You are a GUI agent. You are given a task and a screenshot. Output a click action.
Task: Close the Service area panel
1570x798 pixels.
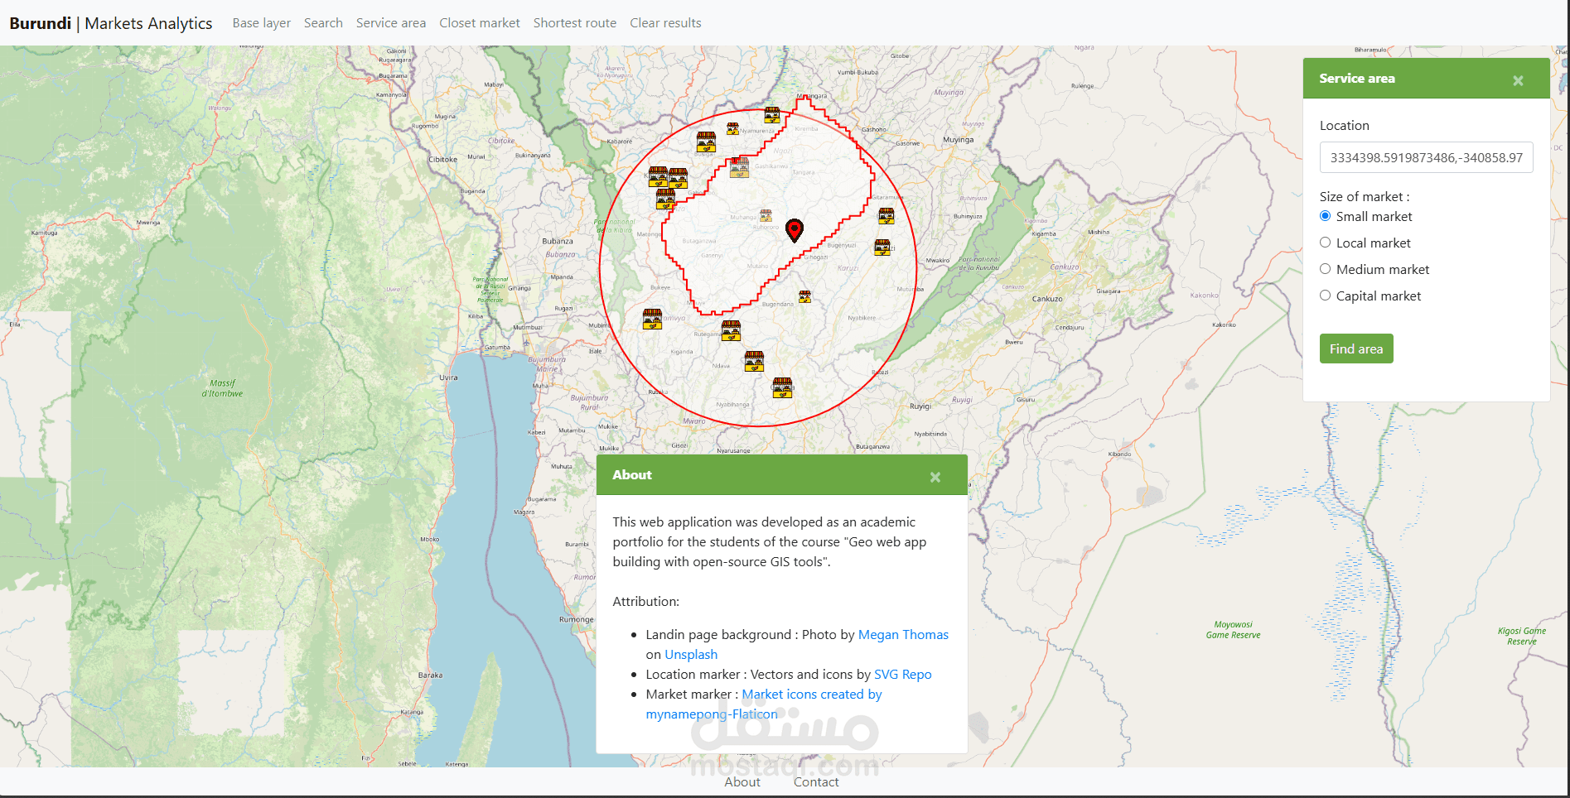tap(1518, 80)
